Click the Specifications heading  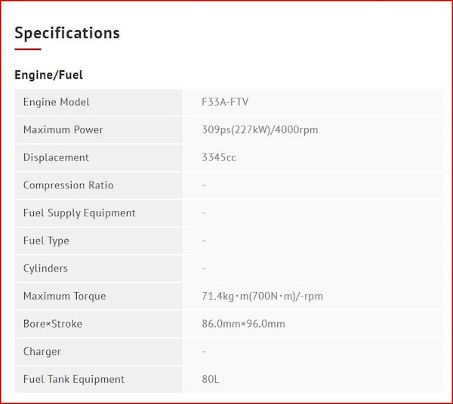[67, 33]
